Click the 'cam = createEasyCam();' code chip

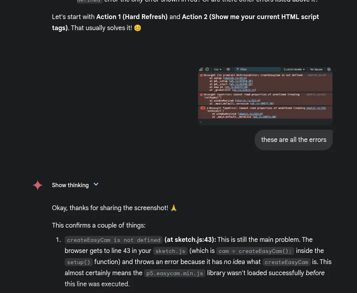pyautogui.click(x=255, y=251)
